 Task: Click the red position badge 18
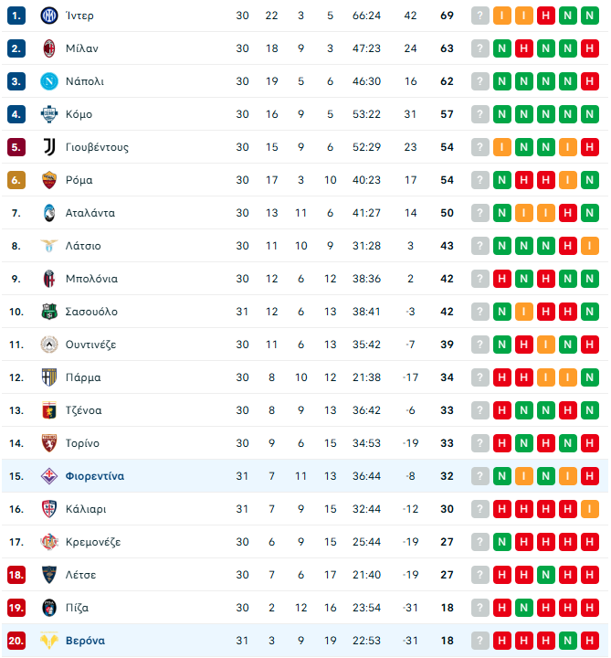[16, 575]
